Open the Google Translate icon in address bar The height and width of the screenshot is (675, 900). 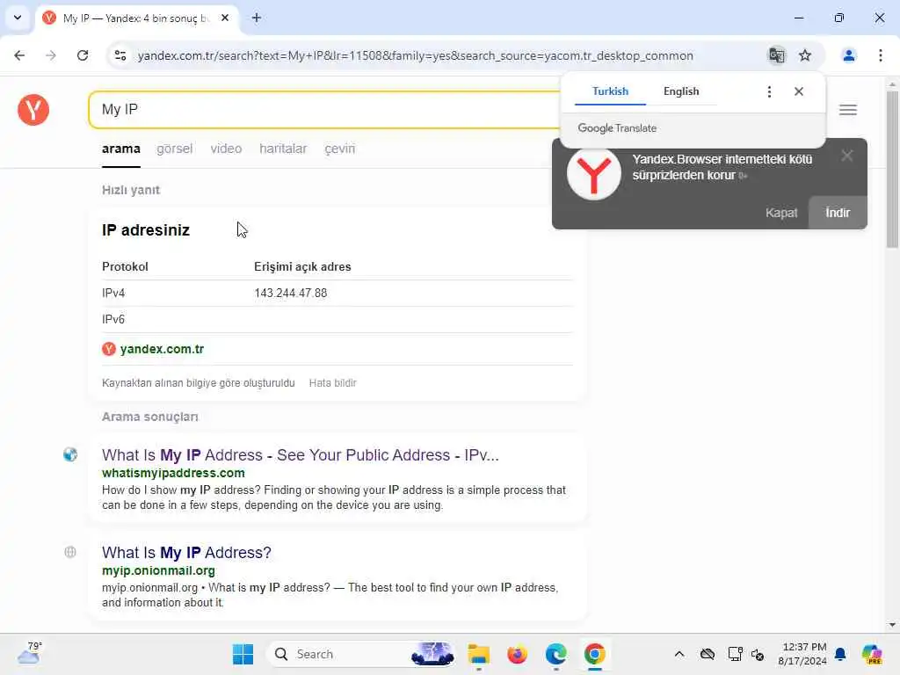(777, 55)
